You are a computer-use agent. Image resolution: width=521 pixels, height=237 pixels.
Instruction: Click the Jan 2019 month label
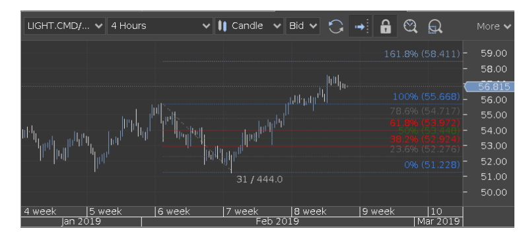coord(81,221)
